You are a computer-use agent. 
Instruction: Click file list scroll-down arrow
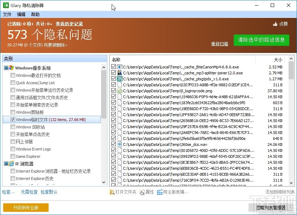(x=291, y=183)
